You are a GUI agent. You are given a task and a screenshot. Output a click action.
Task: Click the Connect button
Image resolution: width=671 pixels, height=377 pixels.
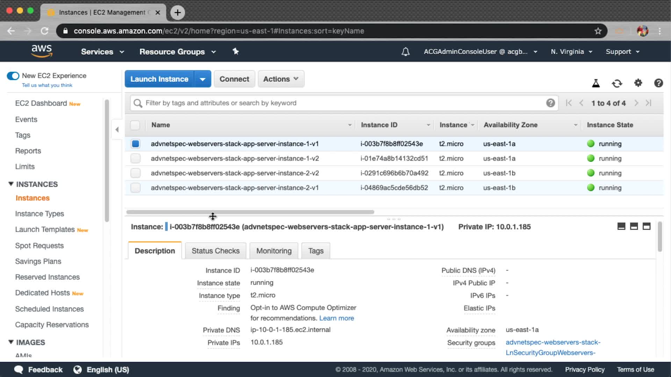point(234,79)
